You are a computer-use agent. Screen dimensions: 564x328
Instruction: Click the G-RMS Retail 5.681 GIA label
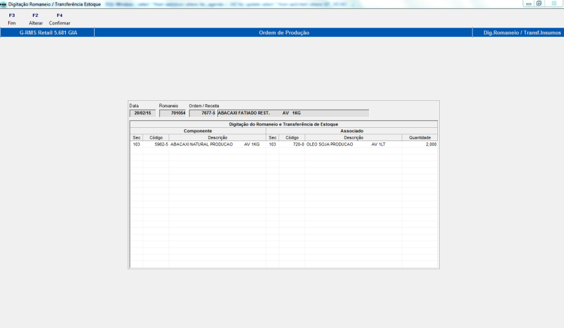point(48,33)
